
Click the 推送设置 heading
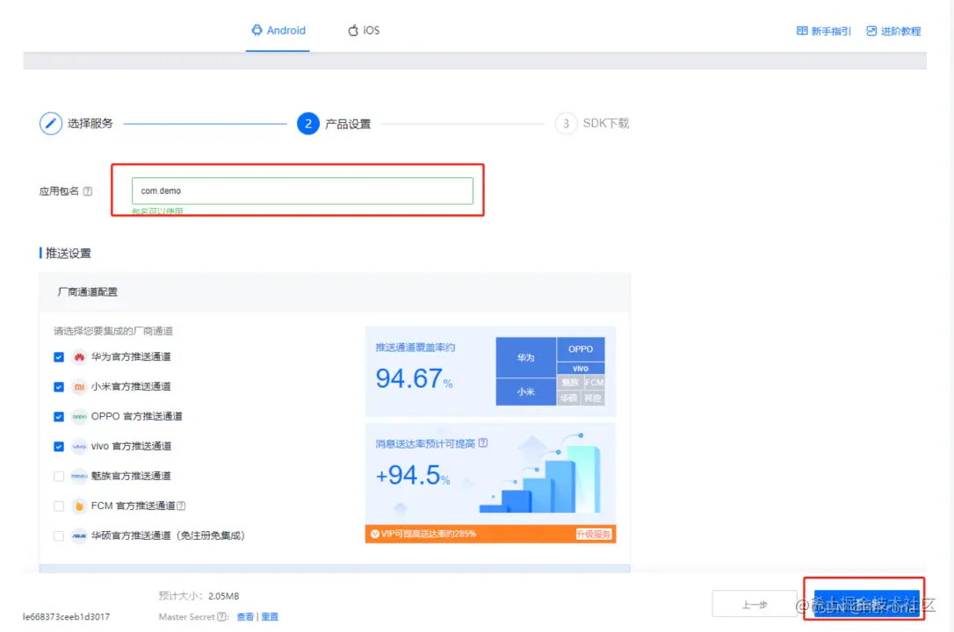click(69, 254)
